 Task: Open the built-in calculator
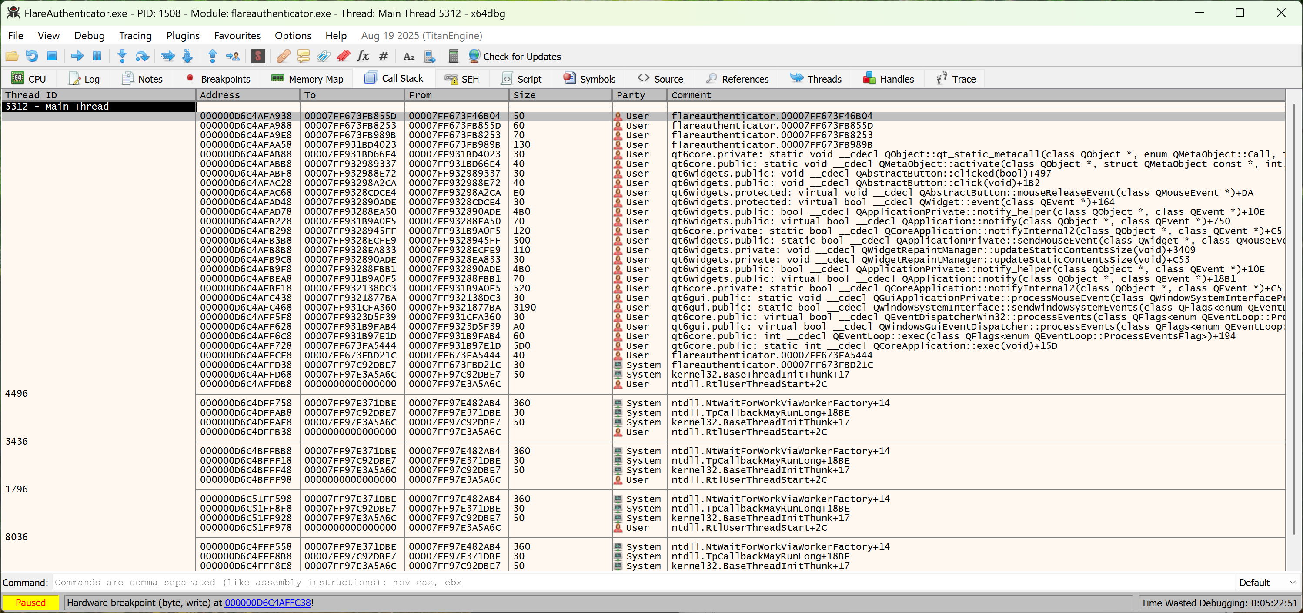click(453, 56)
